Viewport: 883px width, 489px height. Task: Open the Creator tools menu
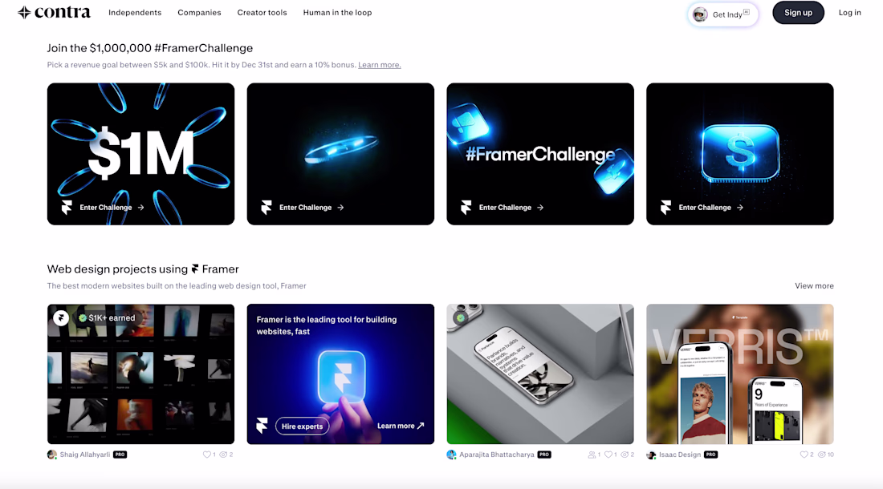(x=262, y=12)
